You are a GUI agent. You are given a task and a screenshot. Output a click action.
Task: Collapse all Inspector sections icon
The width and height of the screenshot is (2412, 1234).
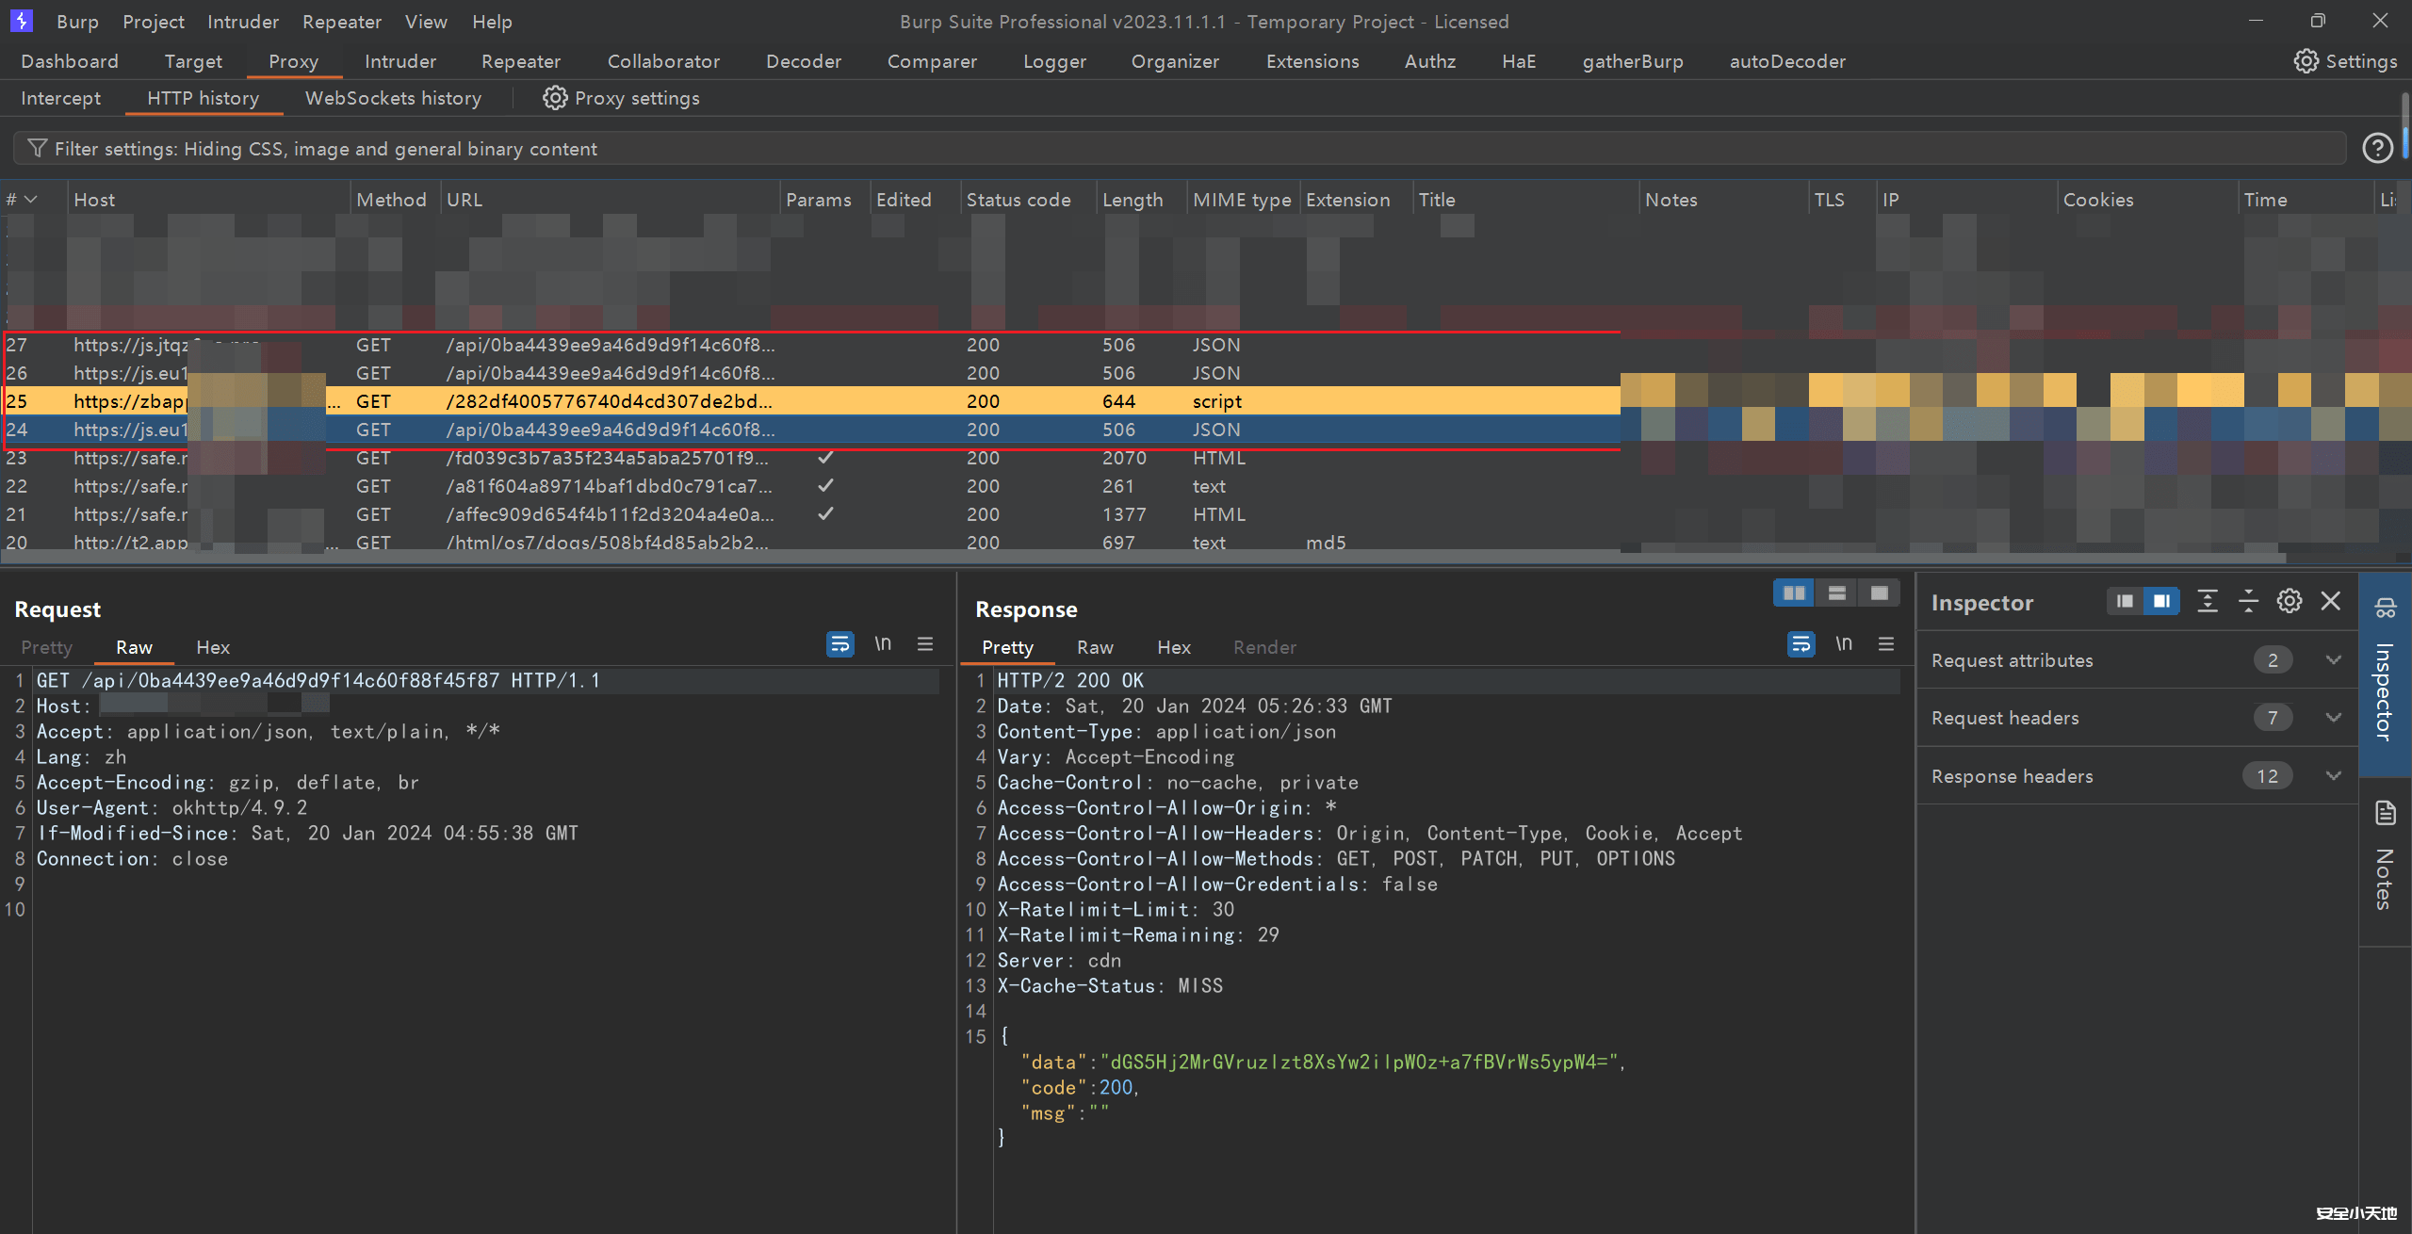tap(2249, 601)
